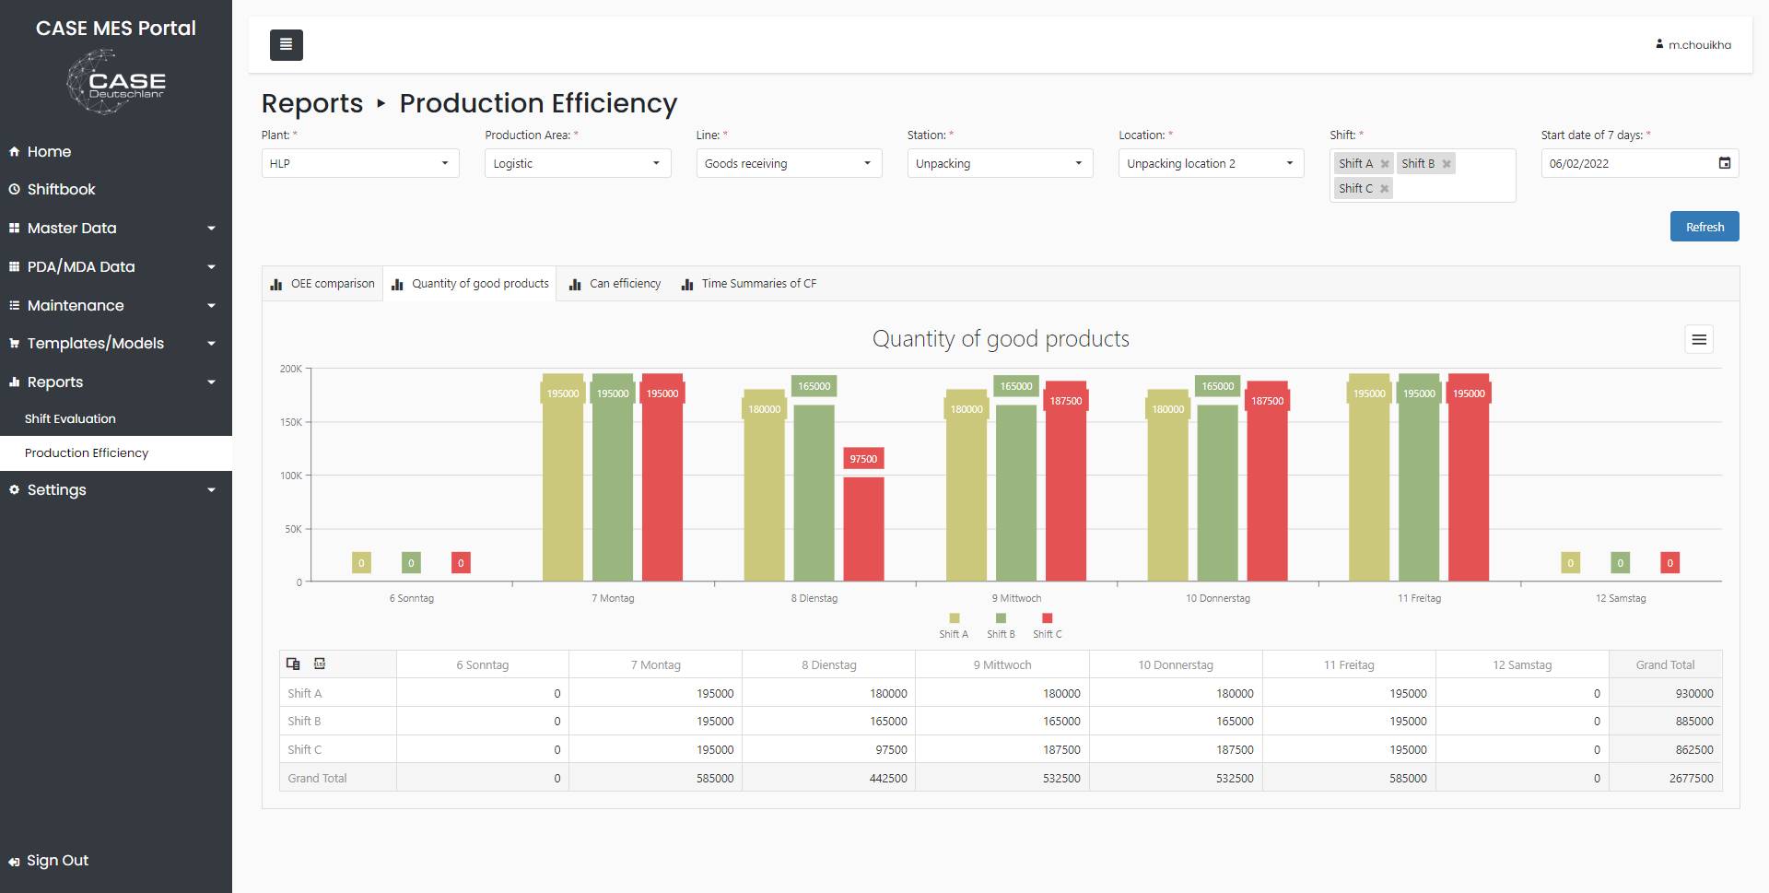Click the CASE Deutschland logo
1769x893 pixels.
pos(116,82)
